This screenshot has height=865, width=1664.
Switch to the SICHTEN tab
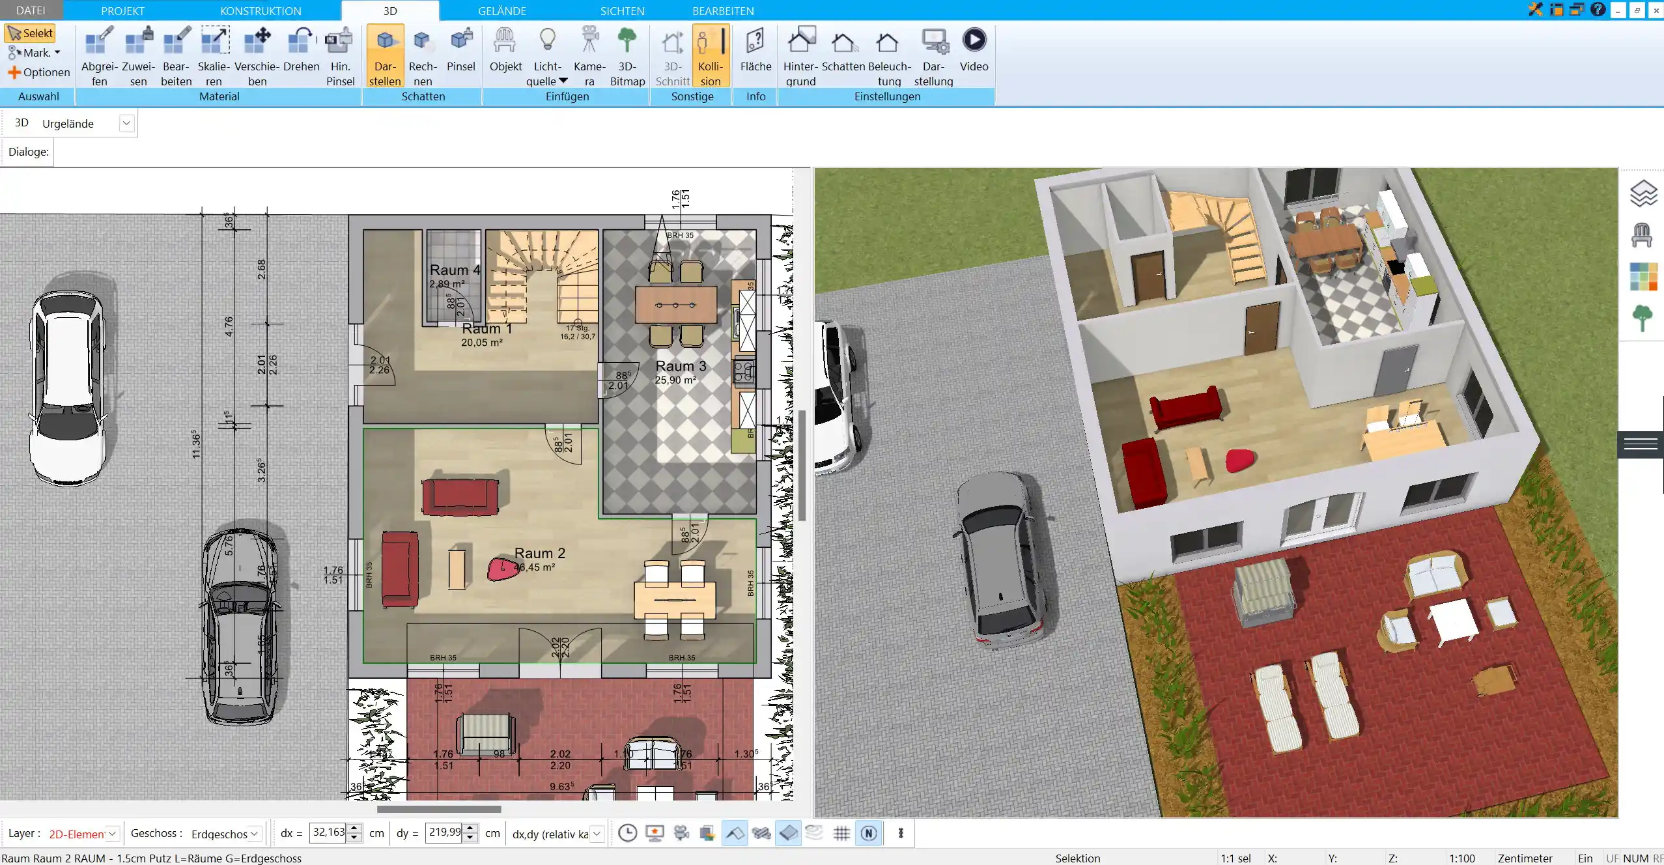pos(622,10)
